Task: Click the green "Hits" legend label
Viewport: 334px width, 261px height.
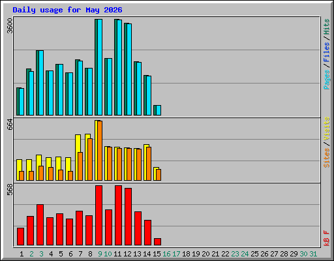Action: coord(327,27)
